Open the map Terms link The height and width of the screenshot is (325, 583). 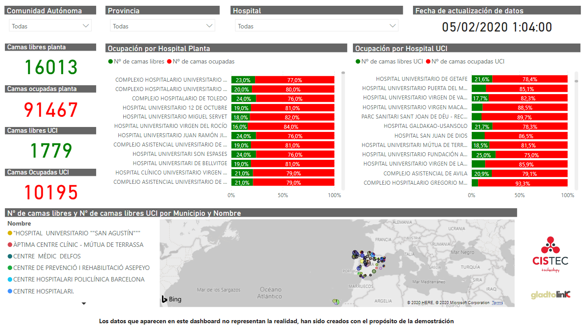pyautogui.click(x=498, y=303)
